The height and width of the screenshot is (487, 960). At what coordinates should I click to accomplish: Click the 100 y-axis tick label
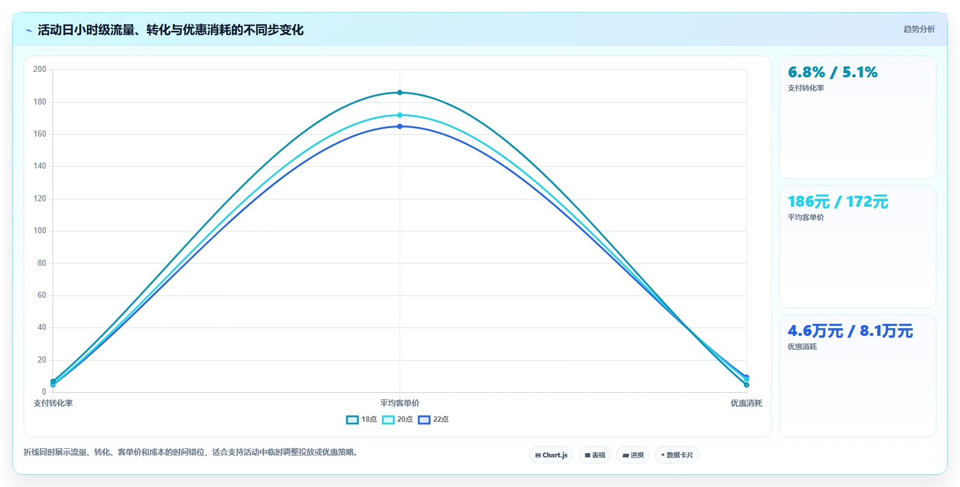(x=40, y=231)
